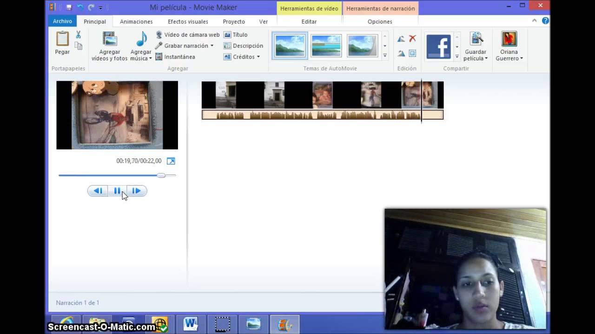This screenshot has width=595, height=334.
Task: Rotate left using the Edición icon
Action: pos(401,39)
